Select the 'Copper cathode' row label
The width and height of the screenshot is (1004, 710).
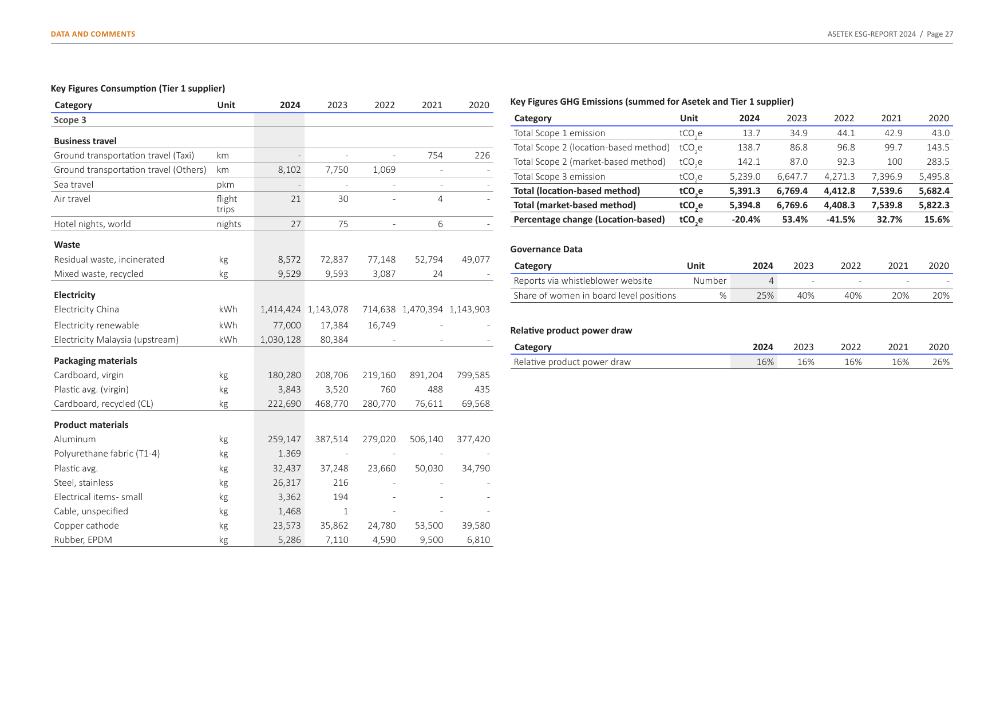(x=86, y=526)
